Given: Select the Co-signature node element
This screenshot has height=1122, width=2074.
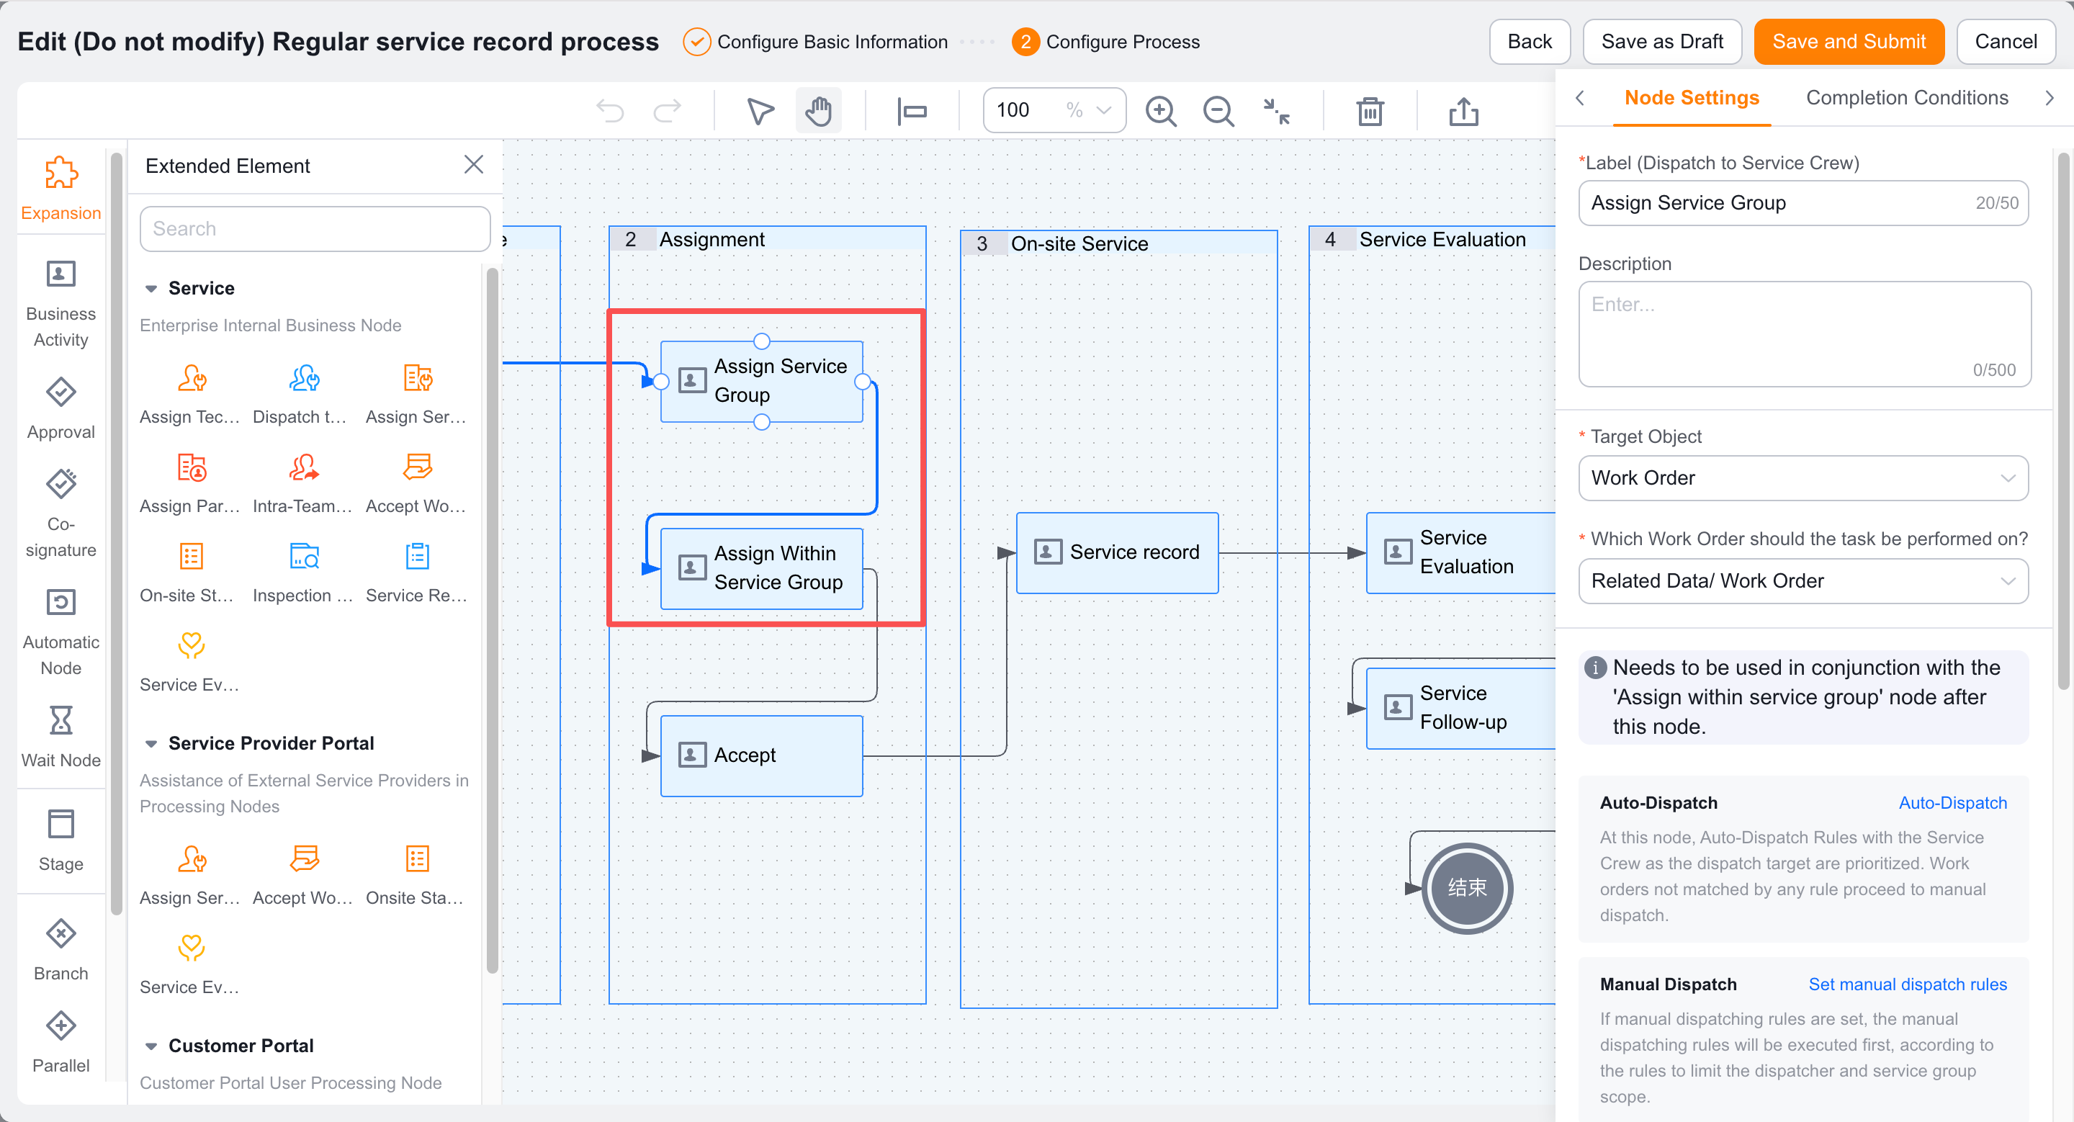Looking at the screenshot, I should pyautogui.click(x=61, y=514).
